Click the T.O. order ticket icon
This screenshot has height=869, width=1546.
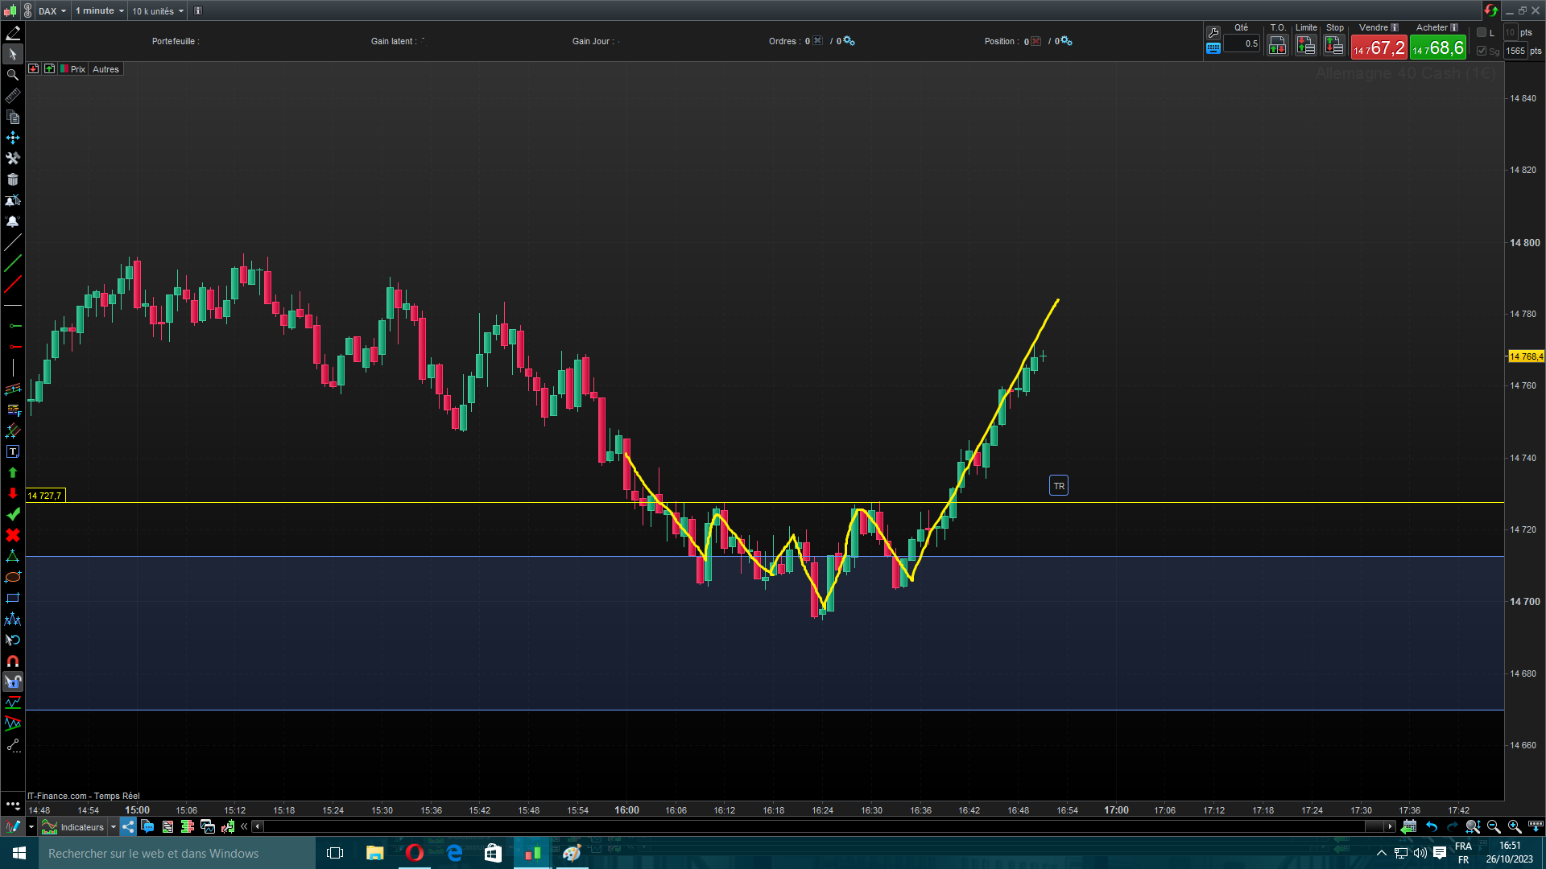pos(1278,47)
